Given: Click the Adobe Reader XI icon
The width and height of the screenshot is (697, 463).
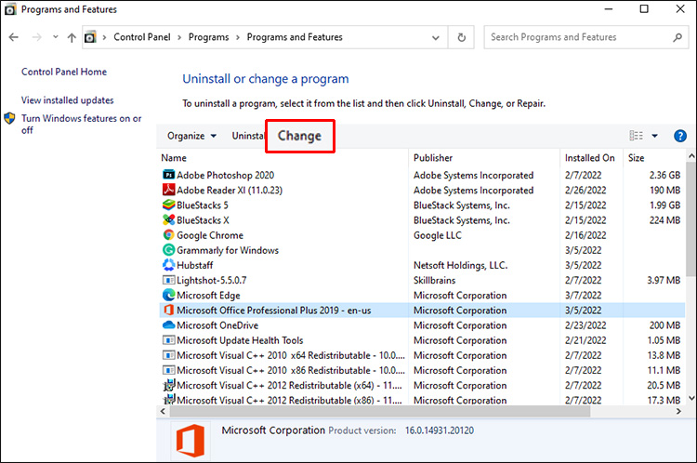Looking at the screenshot, I should pyautogui.click(x=168, y=190).
